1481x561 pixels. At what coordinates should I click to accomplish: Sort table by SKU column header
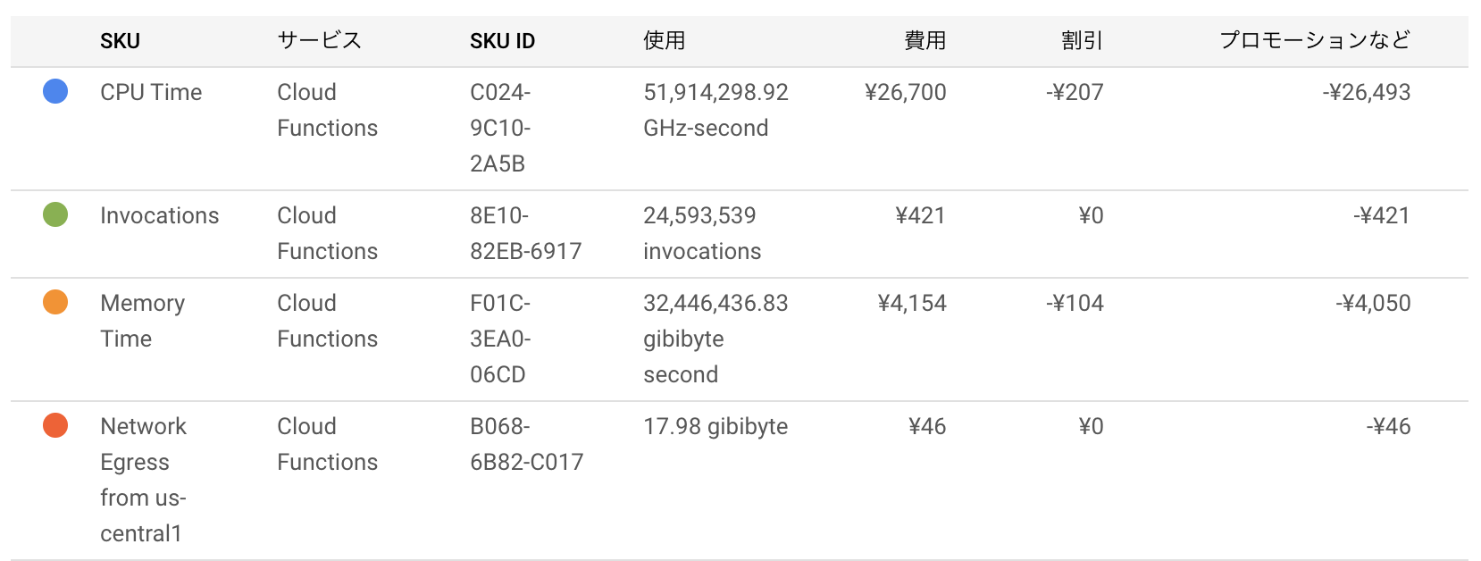coord(120,41)
